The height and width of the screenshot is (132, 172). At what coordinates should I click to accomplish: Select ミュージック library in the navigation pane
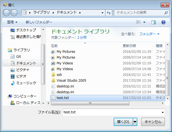point(23,83)
